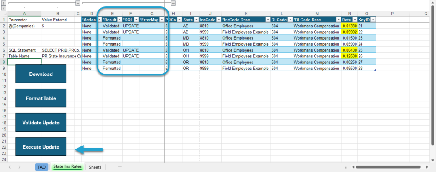Click the vertical scrollbar thumb

433,75
